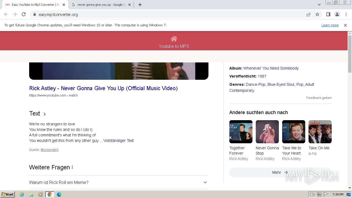
Task: Open Never Gonna Stop thumbnail
Action: [267, 132]
